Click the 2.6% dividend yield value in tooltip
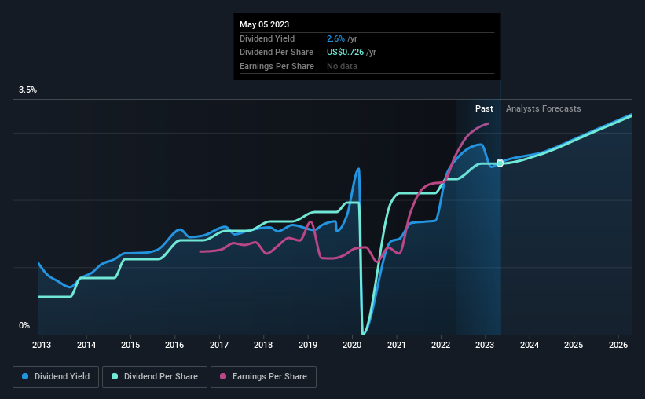Screen dimensions: 645x399 point(335,38)
